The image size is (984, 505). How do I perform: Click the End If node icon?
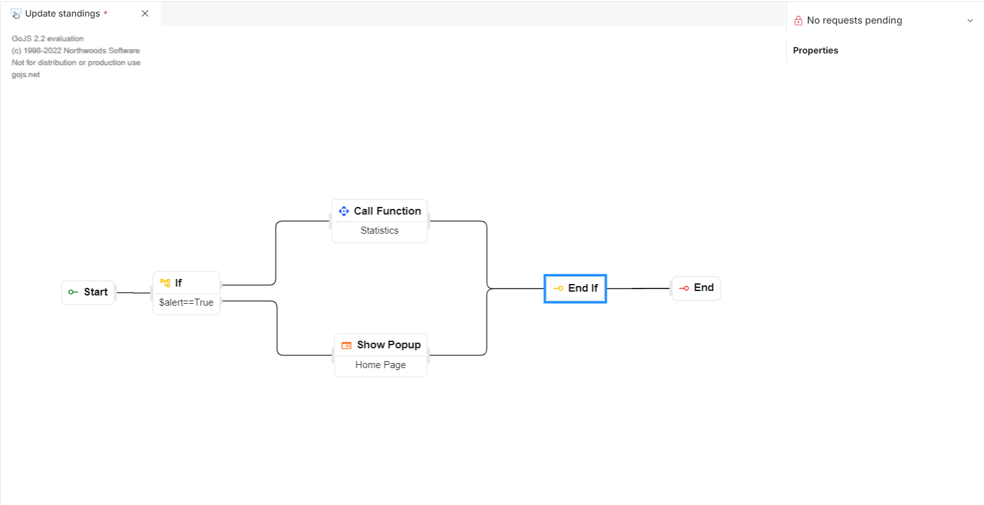pyautogui.click(x=558, y=288)
